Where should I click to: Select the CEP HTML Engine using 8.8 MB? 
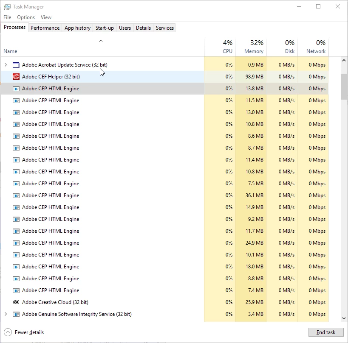[x=164, y=278]
